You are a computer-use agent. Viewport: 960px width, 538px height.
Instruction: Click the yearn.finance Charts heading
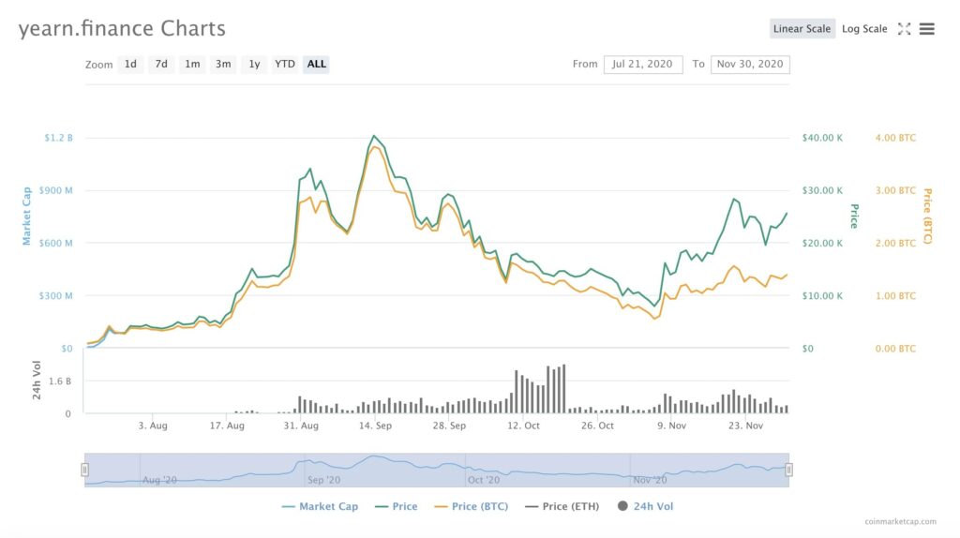point(122,29)
